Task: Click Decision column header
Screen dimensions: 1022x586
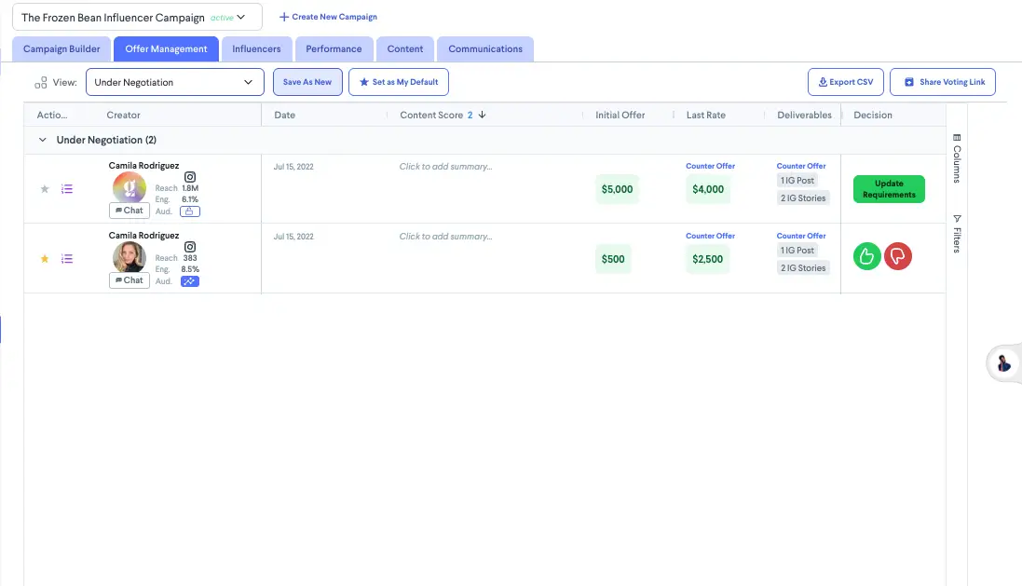Action: (x=873, y=115)
